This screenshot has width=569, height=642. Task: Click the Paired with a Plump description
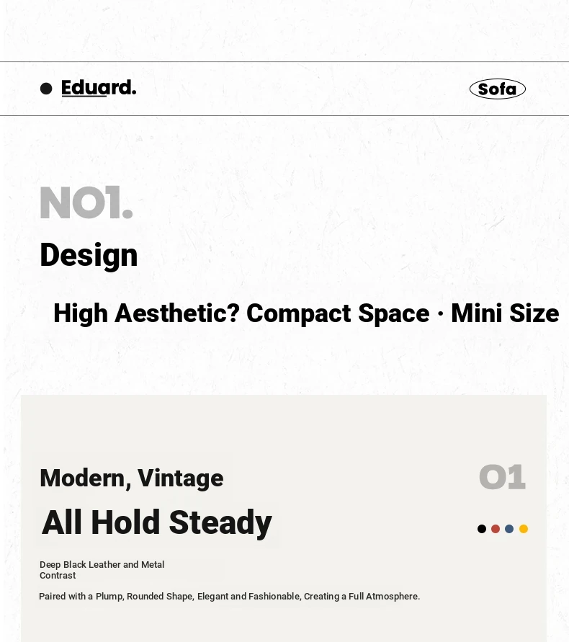[x=230, y=597]
